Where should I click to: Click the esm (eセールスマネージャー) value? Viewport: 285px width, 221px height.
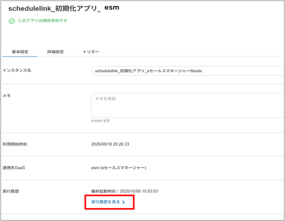point(118,168)
